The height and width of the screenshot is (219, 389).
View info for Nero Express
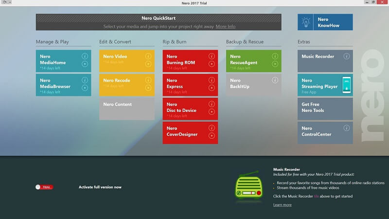[212, 80]
